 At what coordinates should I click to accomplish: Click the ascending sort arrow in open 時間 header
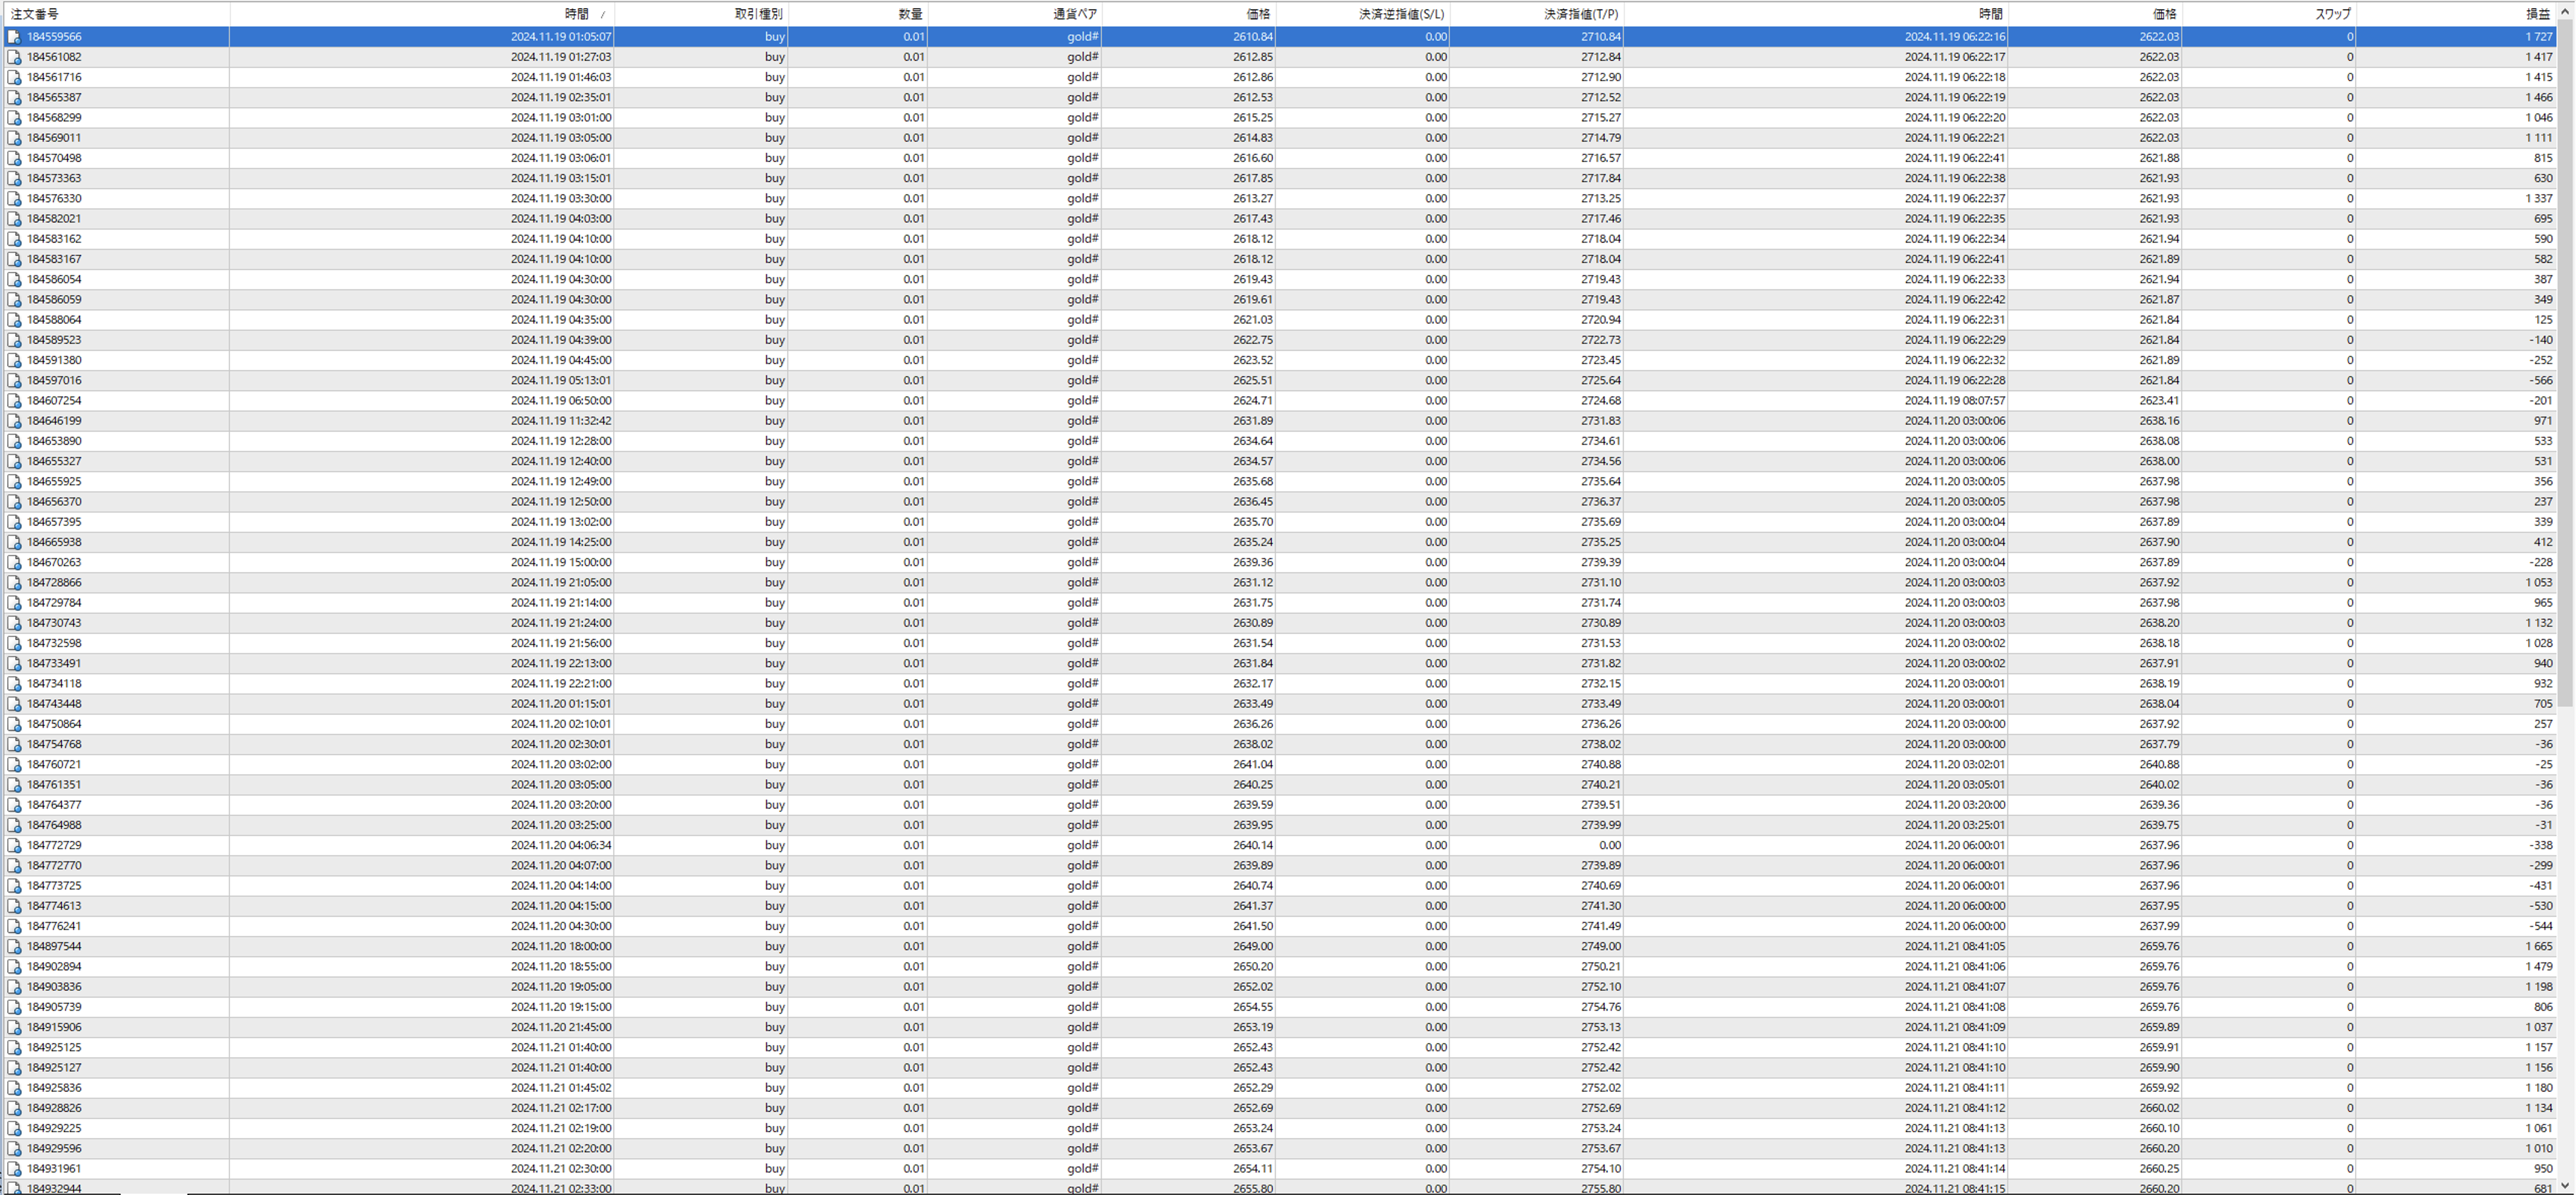point(602,15)
